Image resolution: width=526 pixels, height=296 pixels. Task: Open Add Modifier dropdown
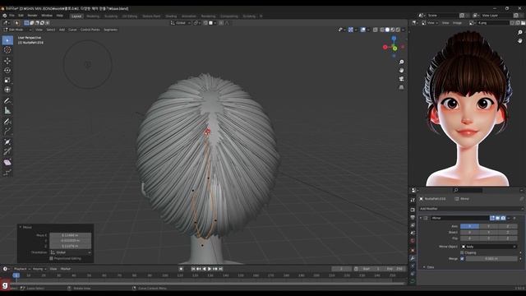click(471, 209)
